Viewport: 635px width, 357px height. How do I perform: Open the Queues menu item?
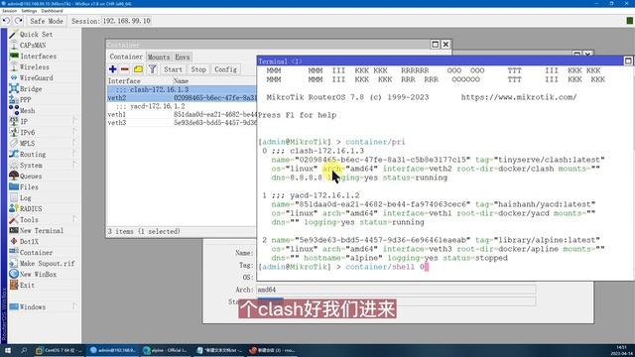[31, 177]
